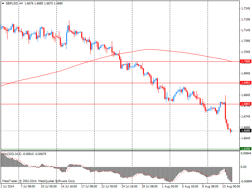The height and width of the screenshot is (189, 252).
Task: Open the chart menu triangle beside GBPUSD,H4
Action: (3, 3)
